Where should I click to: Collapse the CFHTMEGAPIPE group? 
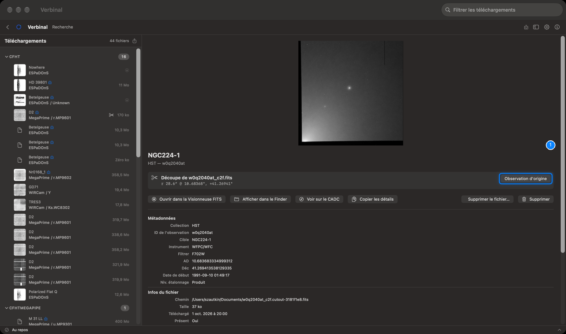tap(6, 308)
